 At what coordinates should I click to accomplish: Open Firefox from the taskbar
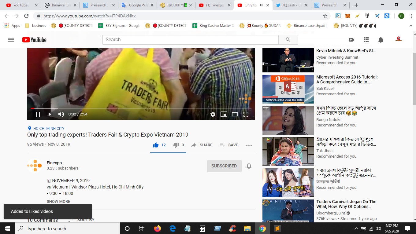pyautogui.click(x=158, y=229)
